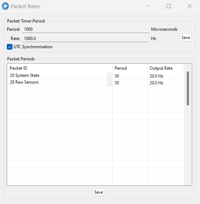Click the Period column header
Viewport: 200px width, 204px height.
pos(130,68)
